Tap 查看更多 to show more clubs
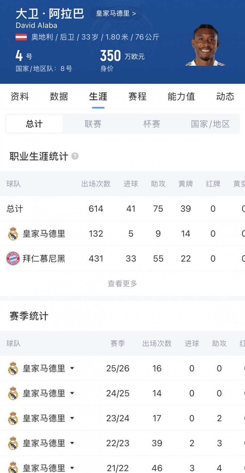Viewport: 245px width, 473px height. tap(122, 283)
